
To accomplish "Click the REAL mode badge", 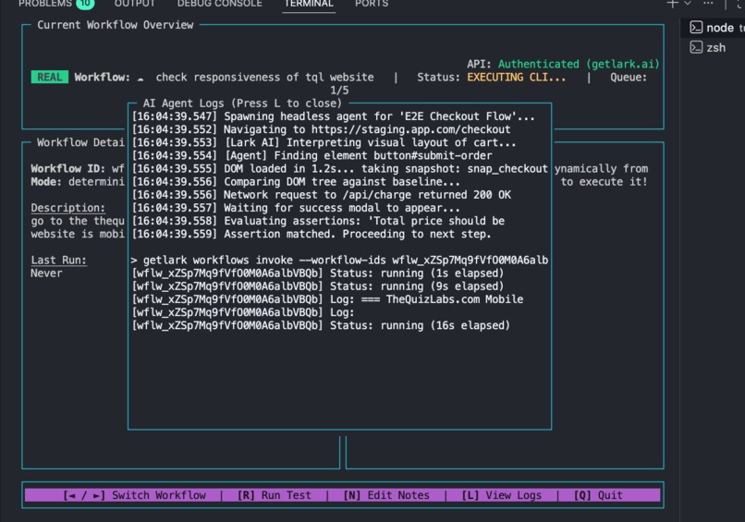I will click(49, 77).
